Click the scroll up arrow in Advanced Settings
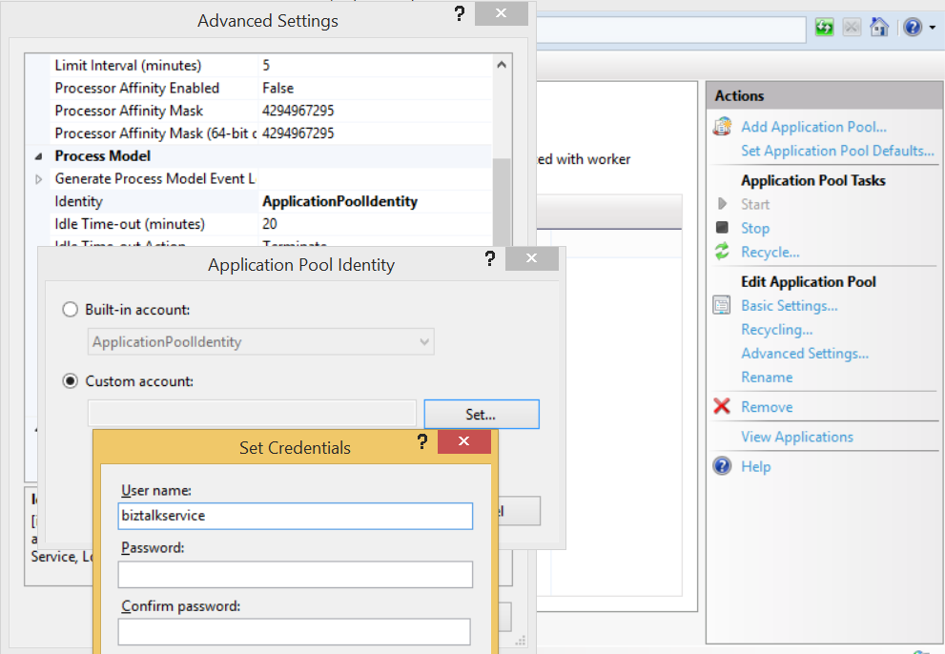945x654 pixels. [x=502, y=65]
